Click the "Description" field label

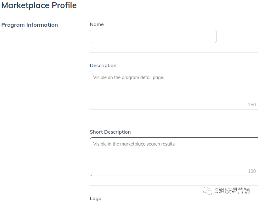[103, 66]
